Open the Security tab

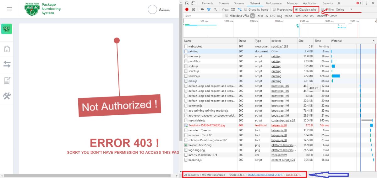point(328,3)
